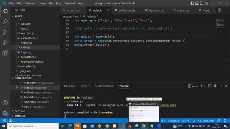This screenshot has height=129, width=230.
Task: Click errors and warnings status indicator
Action: [9, 121]
